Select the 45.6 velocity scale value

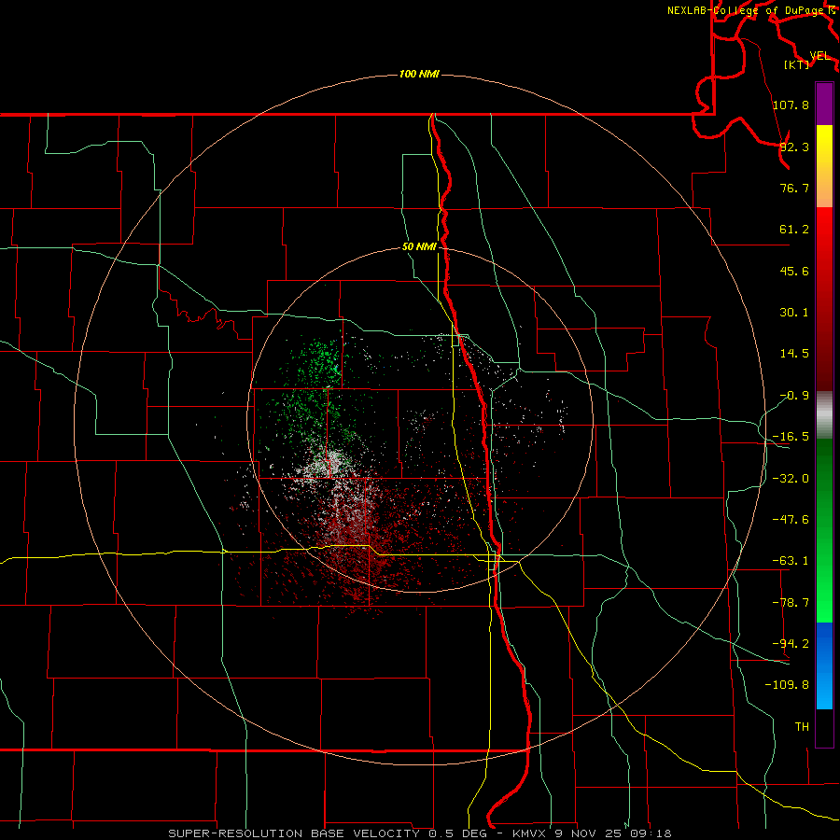794,271
